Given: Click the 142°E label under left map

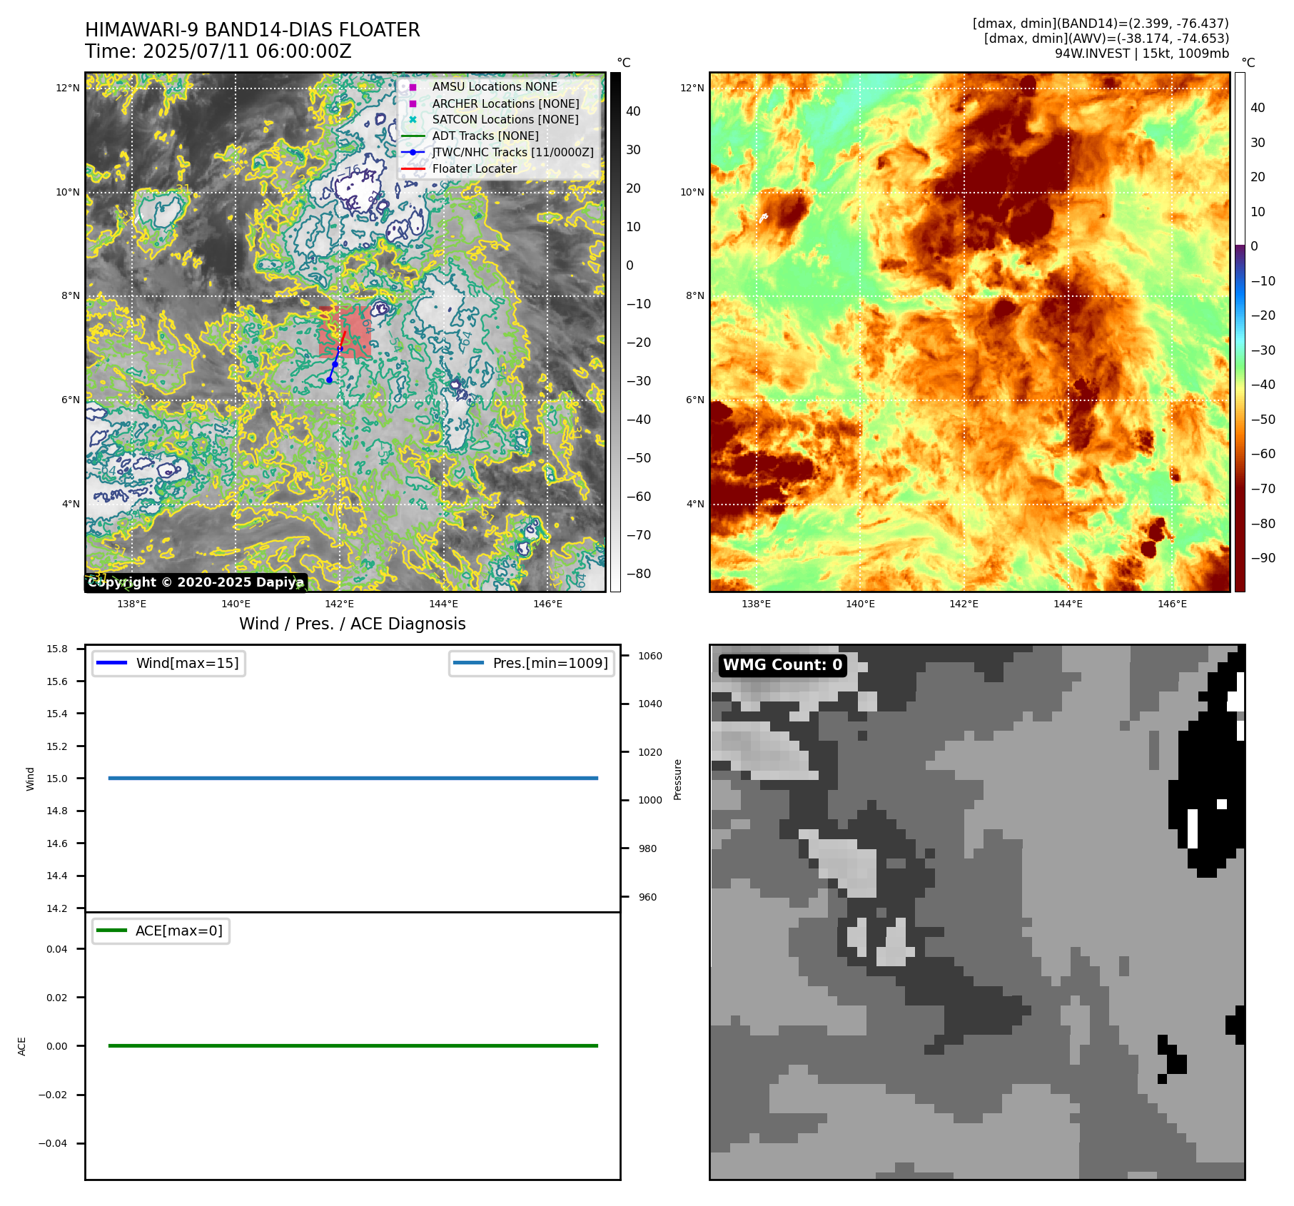Looking at the screenshot, I should point(339,604).
